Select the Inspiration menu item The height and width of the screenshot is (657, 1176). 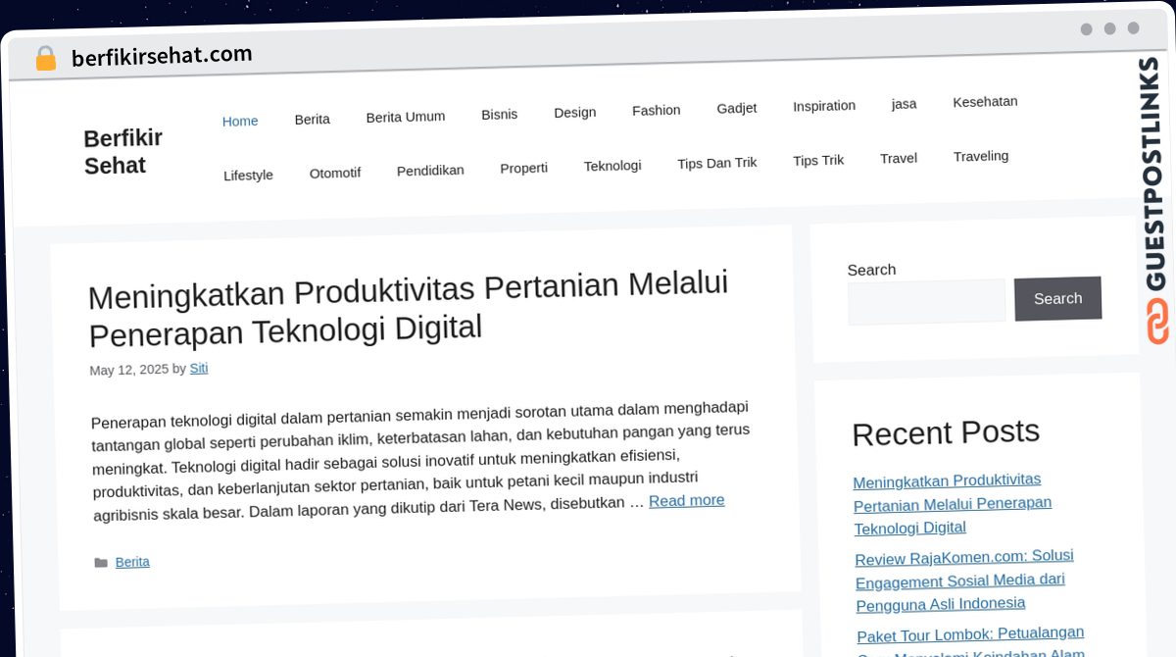pyautogui.click(x=823, y=106)
